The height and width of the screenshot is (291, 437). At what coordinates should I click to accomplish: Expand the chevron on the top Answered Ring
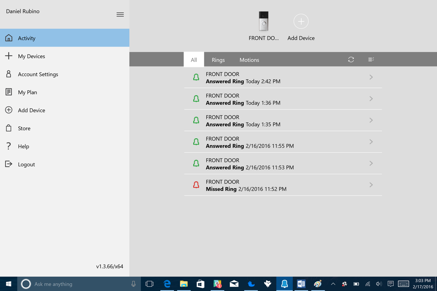tap(371, 77)
